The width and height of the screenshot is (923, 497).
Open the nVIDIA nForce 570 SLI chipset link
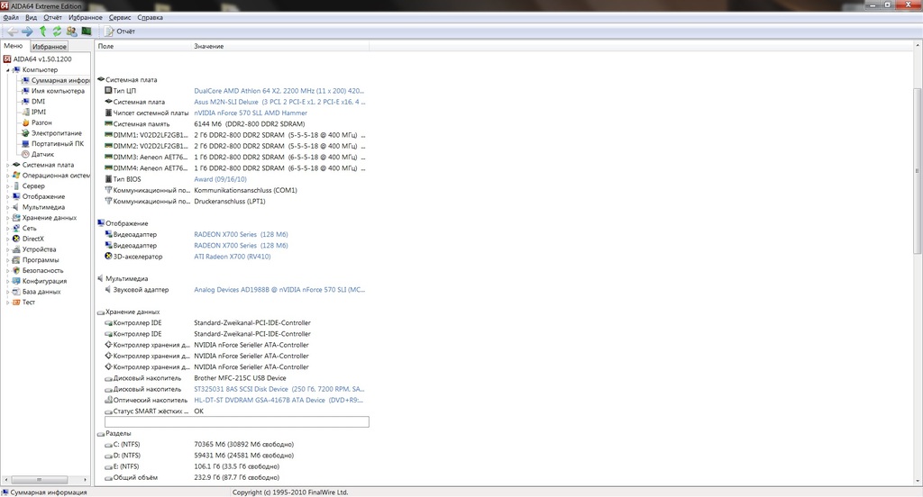tap(251, 113)
